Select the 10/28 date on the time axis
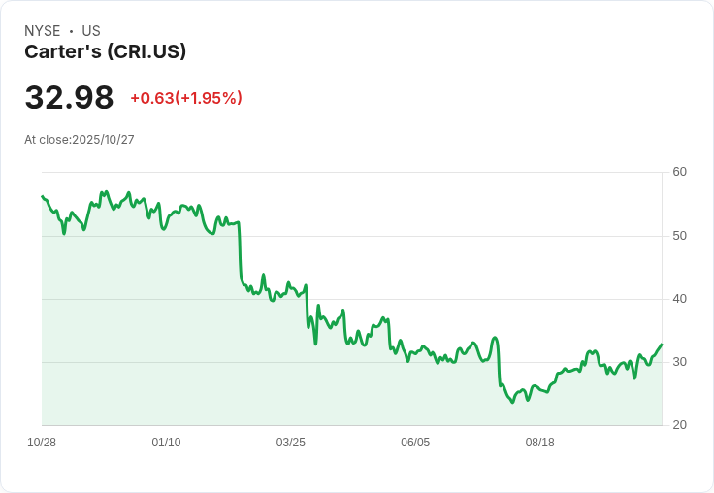The image size is (714, 493). click(x=42, y=443)
